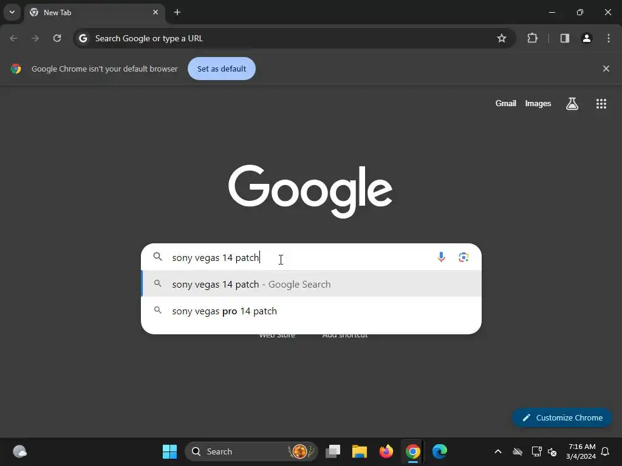
Task: Open Windows Start menu
Action: pyautogui.click(x=170, y=451)
